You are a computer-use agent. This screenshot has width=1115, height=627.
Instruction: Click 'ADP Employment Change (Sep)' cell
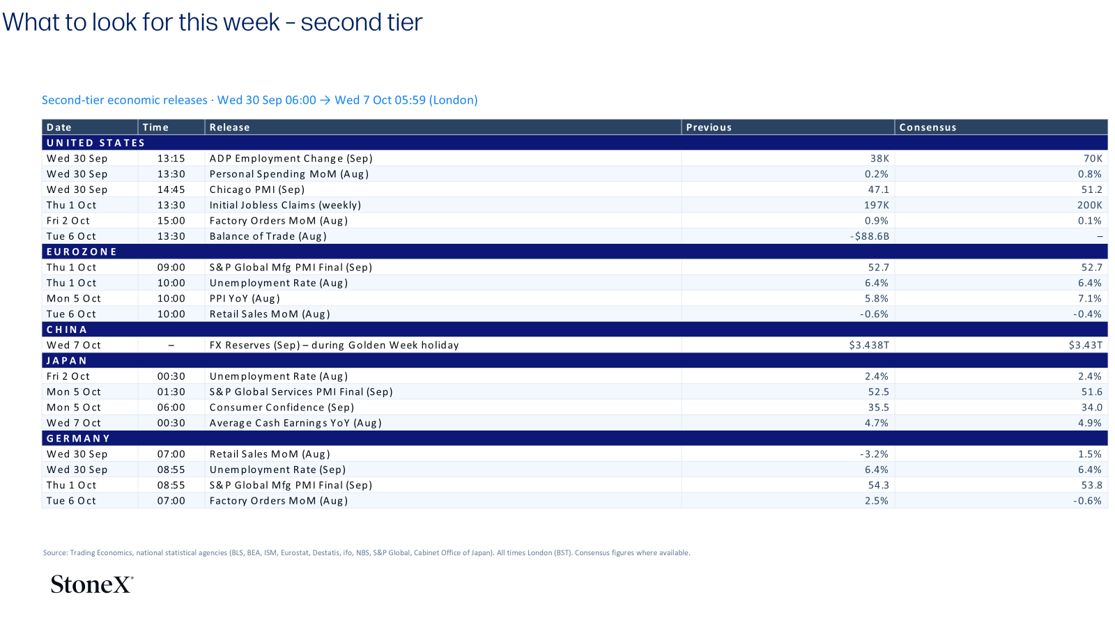click(443, 158)
